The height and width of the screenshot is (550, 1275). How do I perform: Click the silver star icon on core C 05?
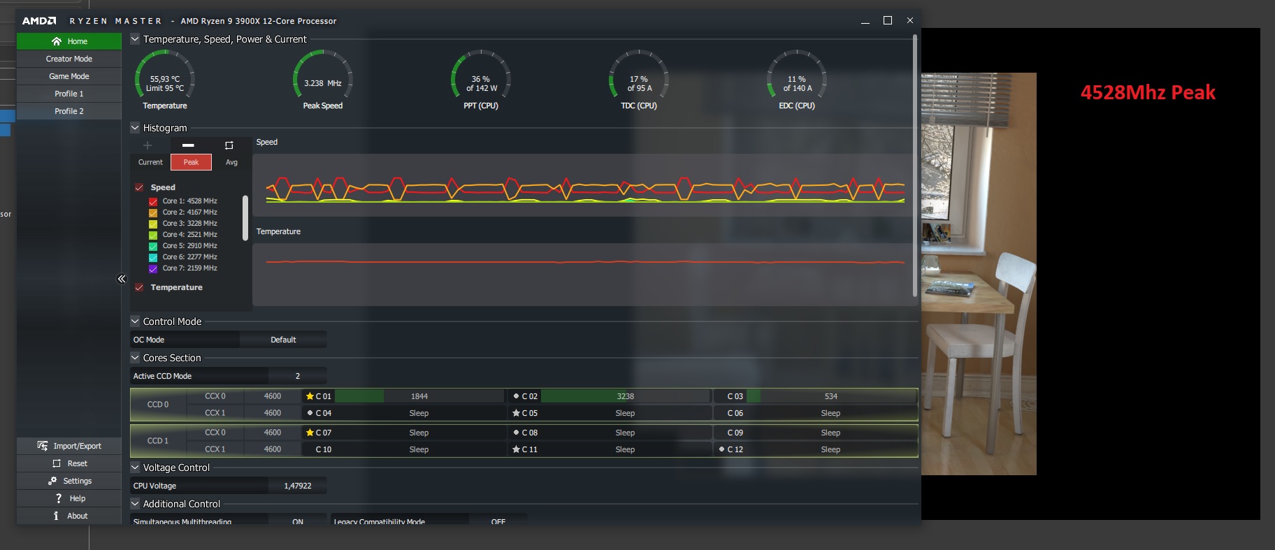click(x=516, y=413)
